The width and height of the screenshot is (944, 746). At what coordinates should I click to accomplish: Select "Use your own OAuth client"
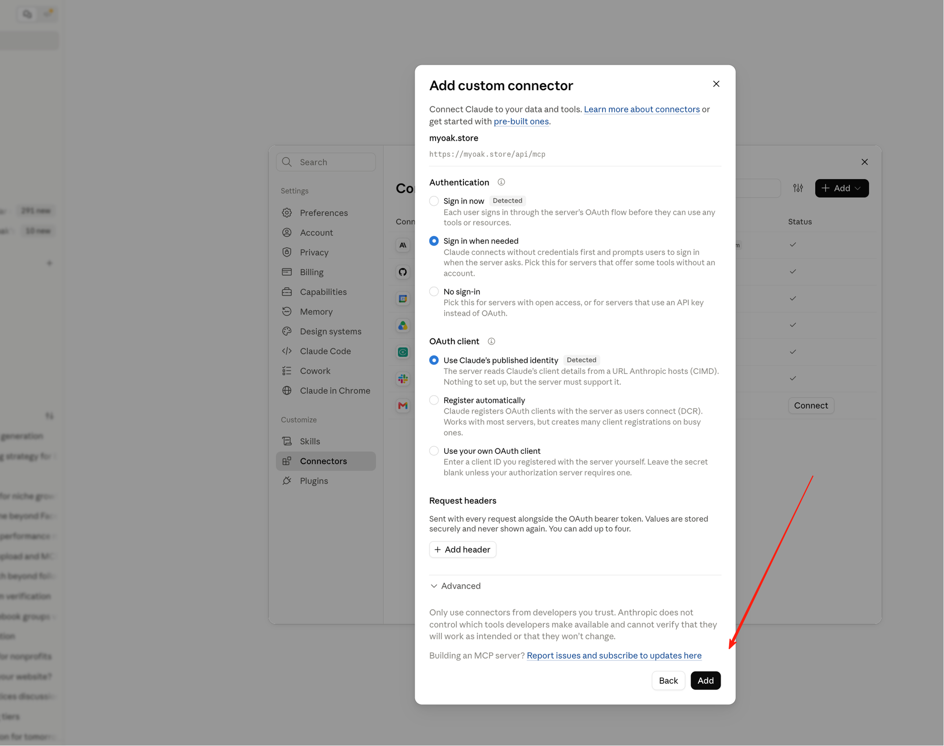[434, 451]
